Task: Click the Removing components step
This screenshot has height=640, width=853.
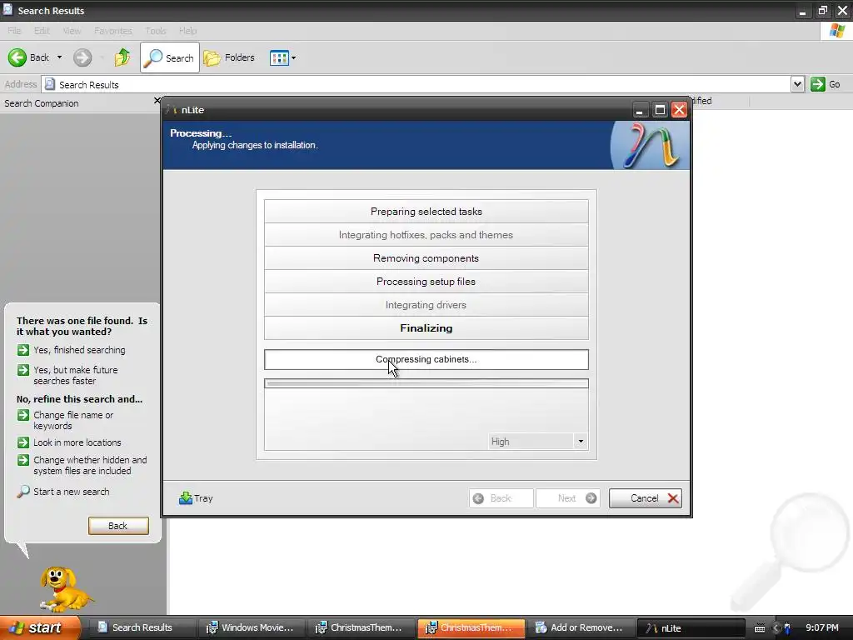Action: pos(426,258)
